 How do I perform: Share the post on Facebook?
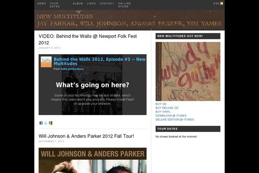(41, 123)
